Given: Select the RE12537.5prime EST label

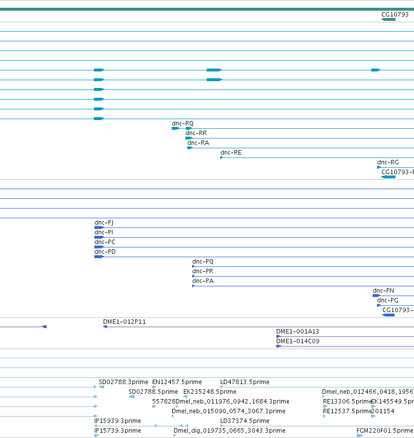Looking at the screenshot, I should coord(347,411).
